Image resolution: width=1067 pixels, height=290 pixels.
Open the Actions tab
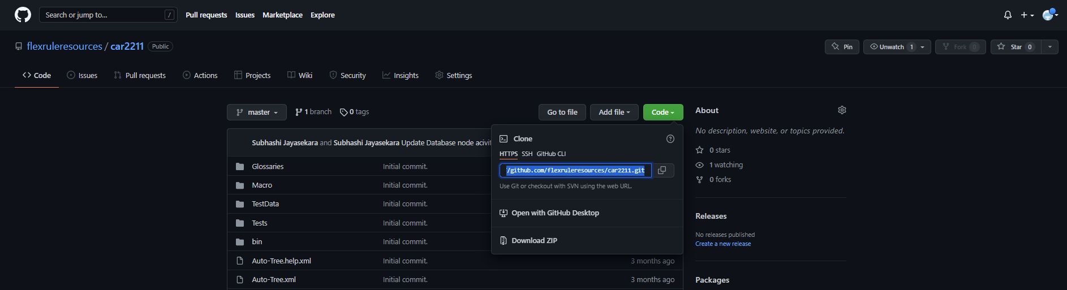[x=200, y=75]
